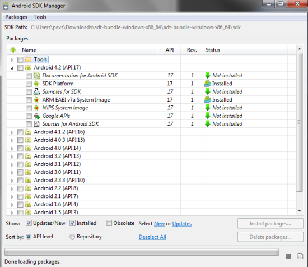308x267 pixels.
Task: Click the Samples for SDK flask icon
Action: (x=36, y=91)
